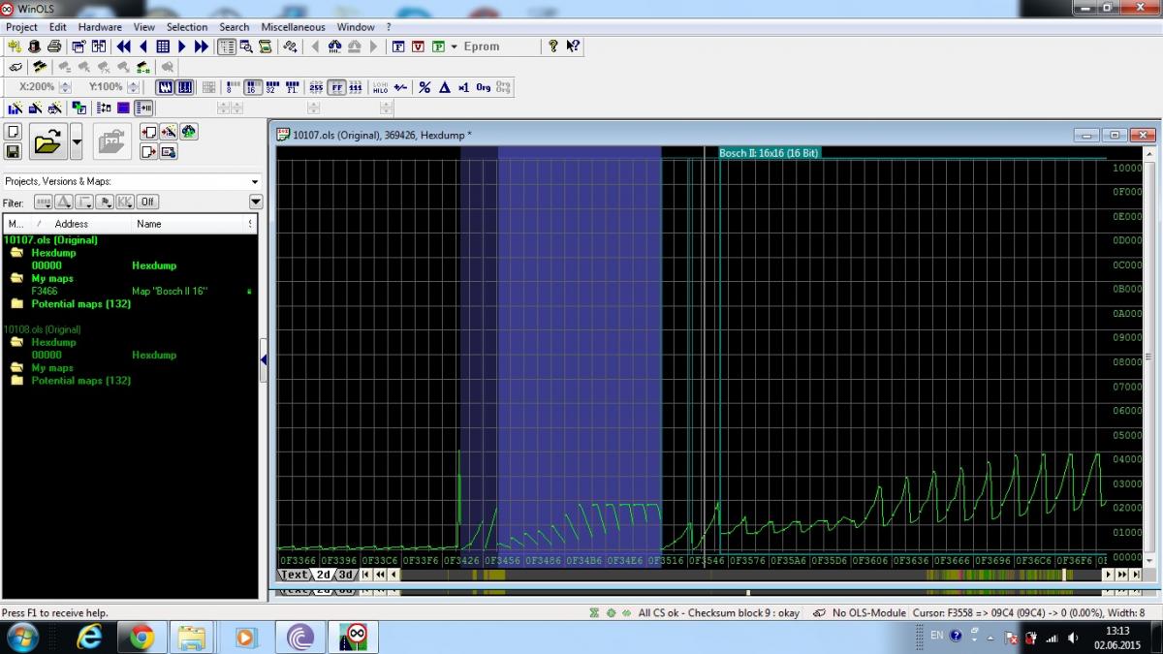Toggle FF hexadecimal number display
The width and height of the screenshot is (1163, 654).
(x=336, y=87)
